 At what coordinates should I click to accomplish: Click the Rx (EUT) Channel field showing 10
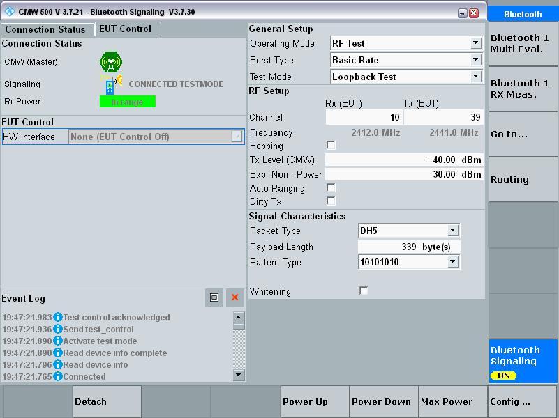(x=364, y=117)
